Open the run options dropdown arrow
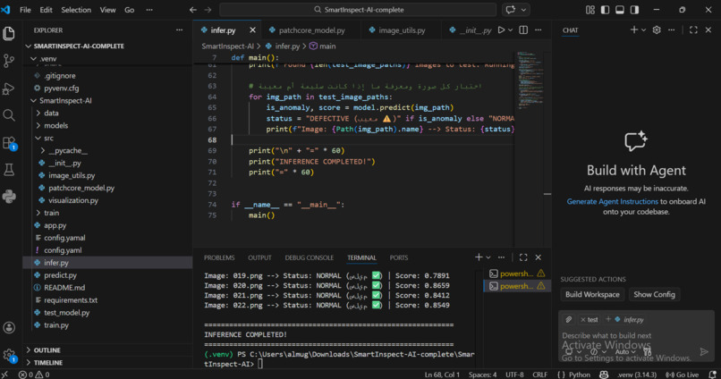721x379 pixels. coord(510,29)
